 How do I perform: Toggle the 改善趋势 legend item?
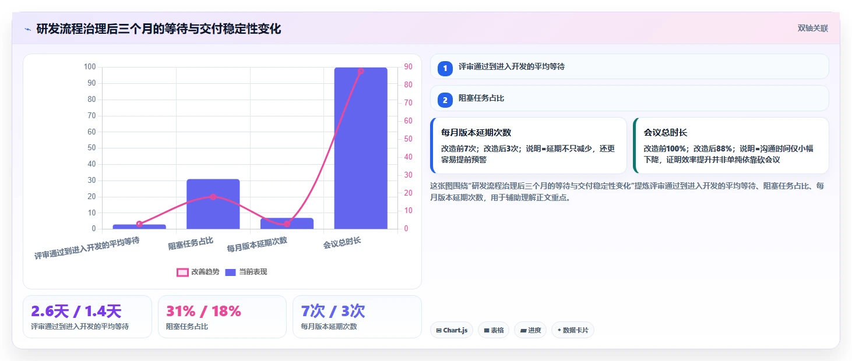click(x=198, y=272)
